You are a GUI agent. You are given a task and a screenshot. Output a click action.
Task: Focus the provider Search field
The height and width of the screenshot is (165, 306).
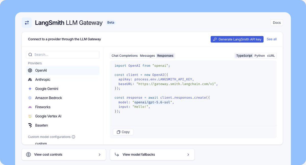63,55
